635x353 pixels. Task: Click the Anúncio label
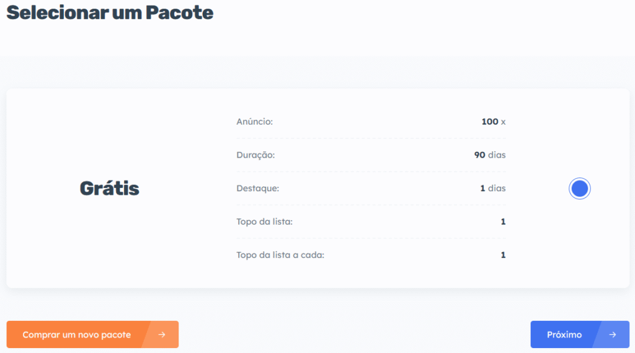pos(254,122)
